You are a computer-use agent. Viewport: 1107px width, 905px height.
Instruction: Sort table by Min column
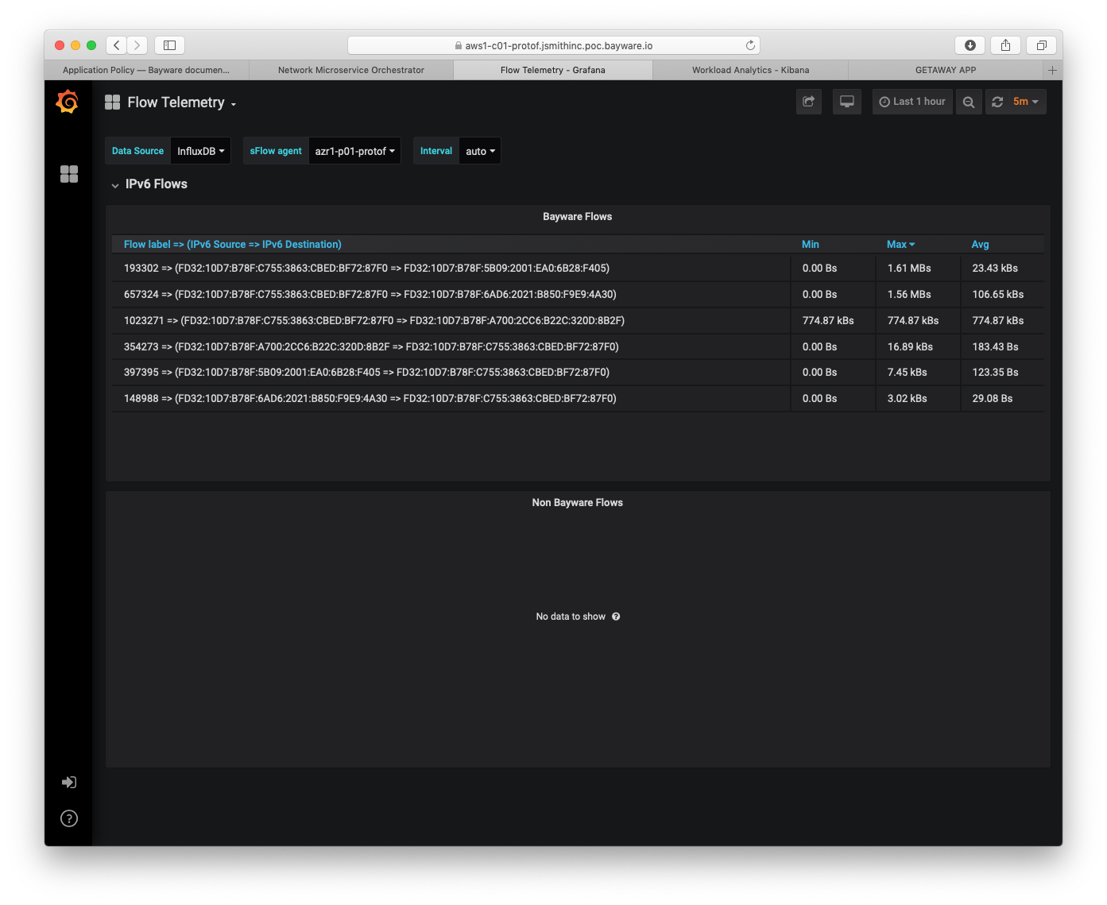[811, 245]
